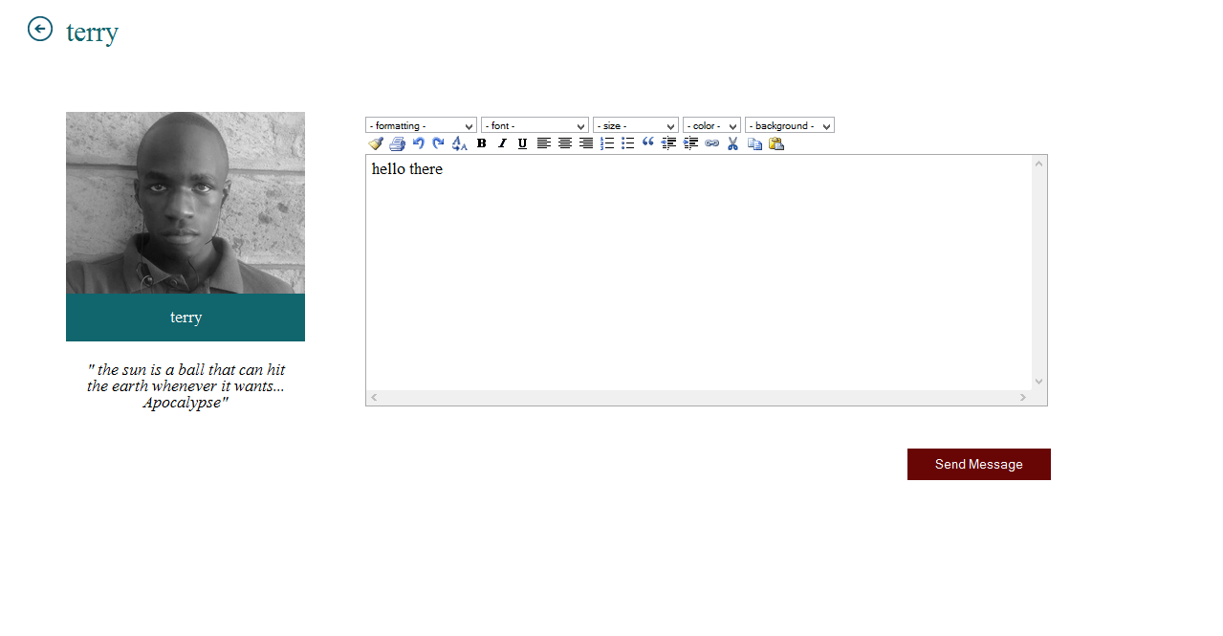
Task: Open the color picker dropdown
Action: (x=711, y=125)
